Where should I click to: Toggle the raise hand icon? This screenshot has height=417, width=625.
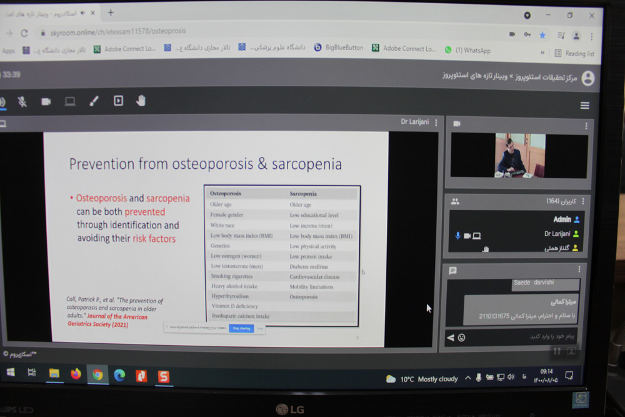(x=141, y=101)
